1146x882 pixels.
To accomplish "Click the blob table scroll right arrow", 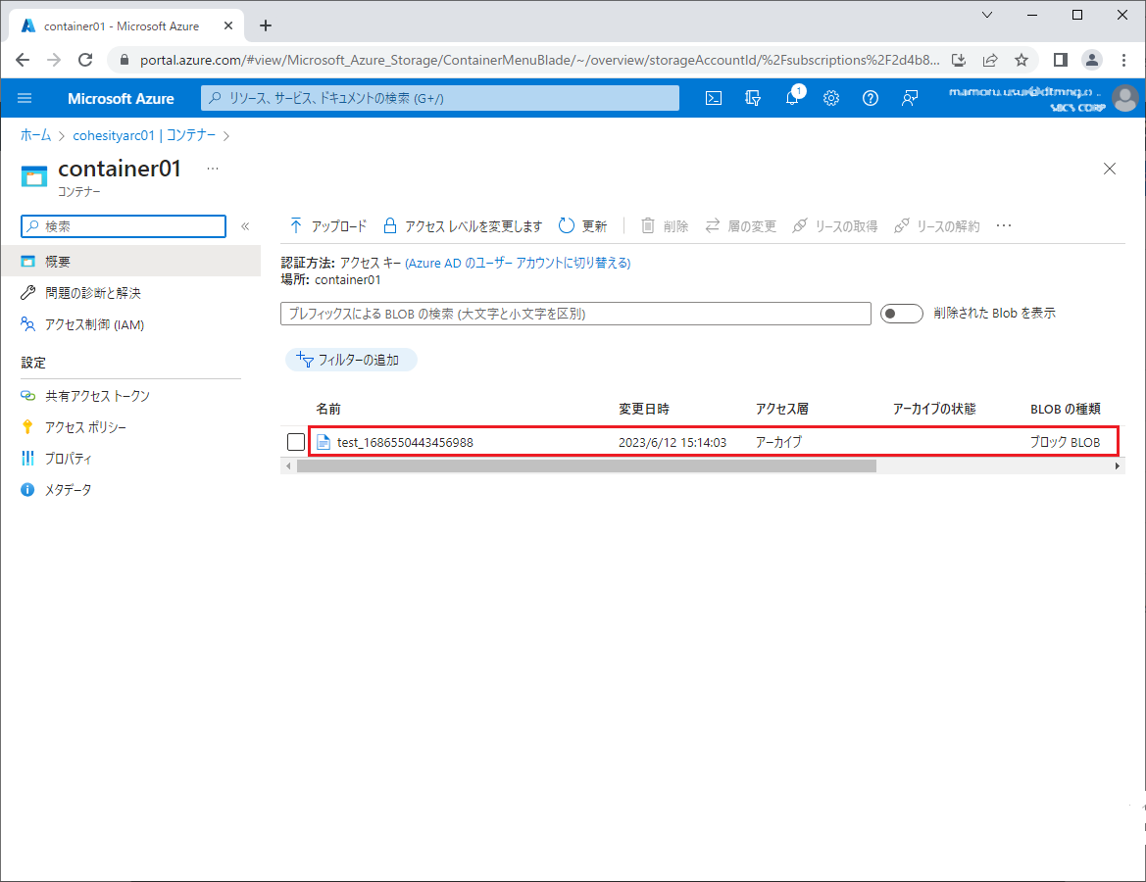I will coord(1118,466).
